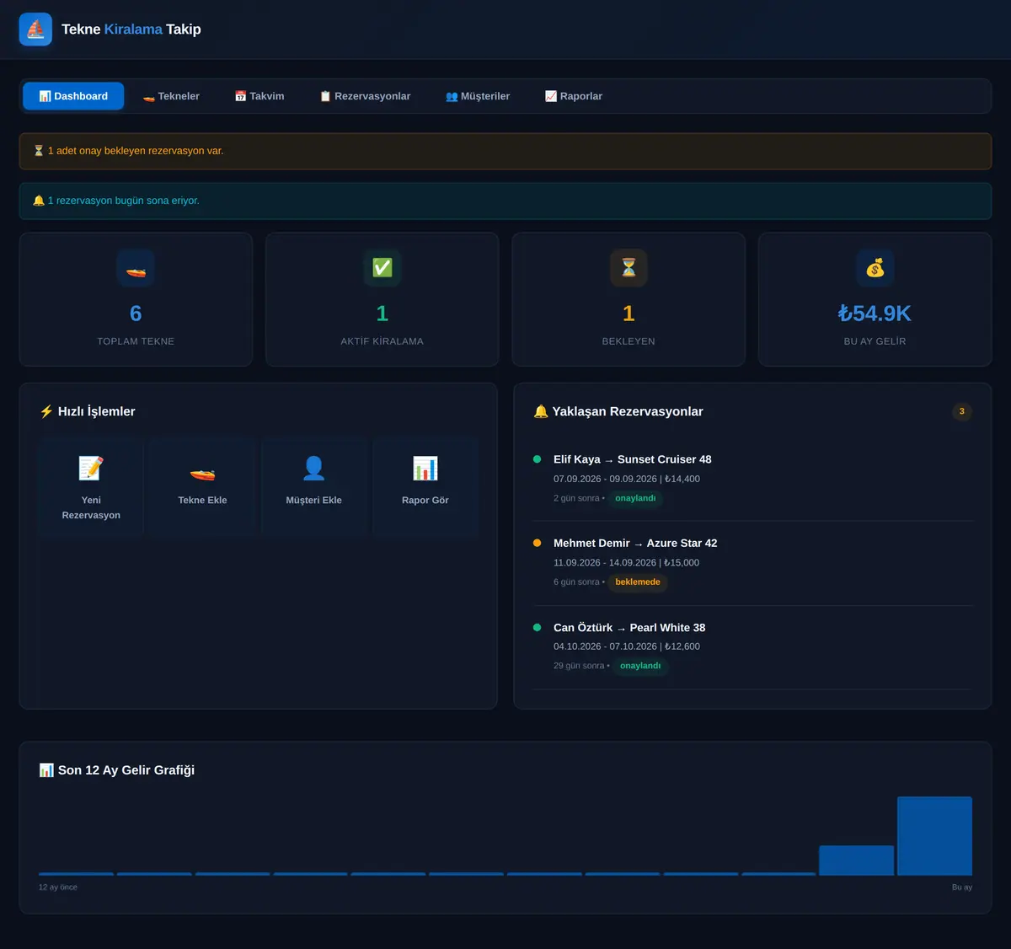1011x949 pixels.
Task: Click the Yeni Rezervasyon quick action label
Action: (91, 507)
